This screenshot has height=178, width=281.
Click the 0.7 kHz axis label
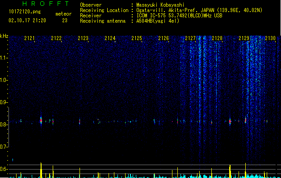4,147
